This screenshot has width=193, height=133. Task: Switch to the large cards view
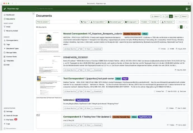click(x=171, y=17)
